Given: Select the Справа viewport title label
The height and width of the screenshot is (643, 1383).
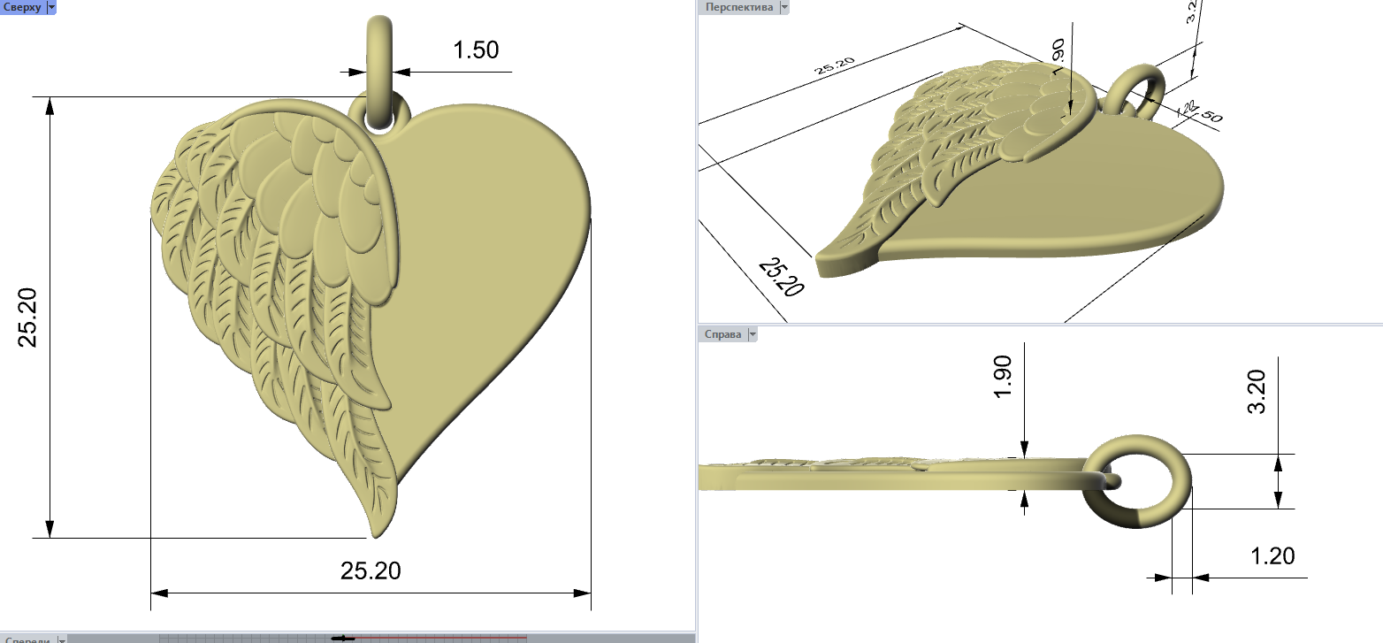Looking at the screenshot, I should (723, 334).
